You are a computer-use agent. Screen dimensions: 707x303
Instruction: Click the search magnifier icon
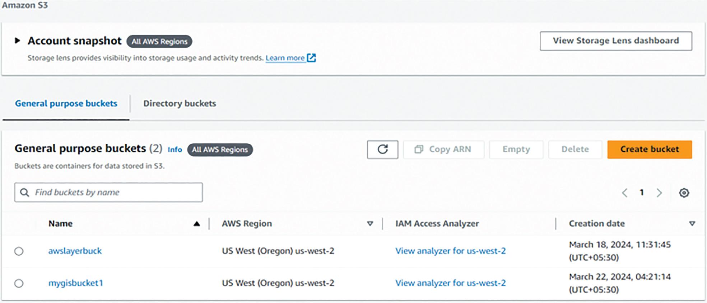[x=24, y=193]
